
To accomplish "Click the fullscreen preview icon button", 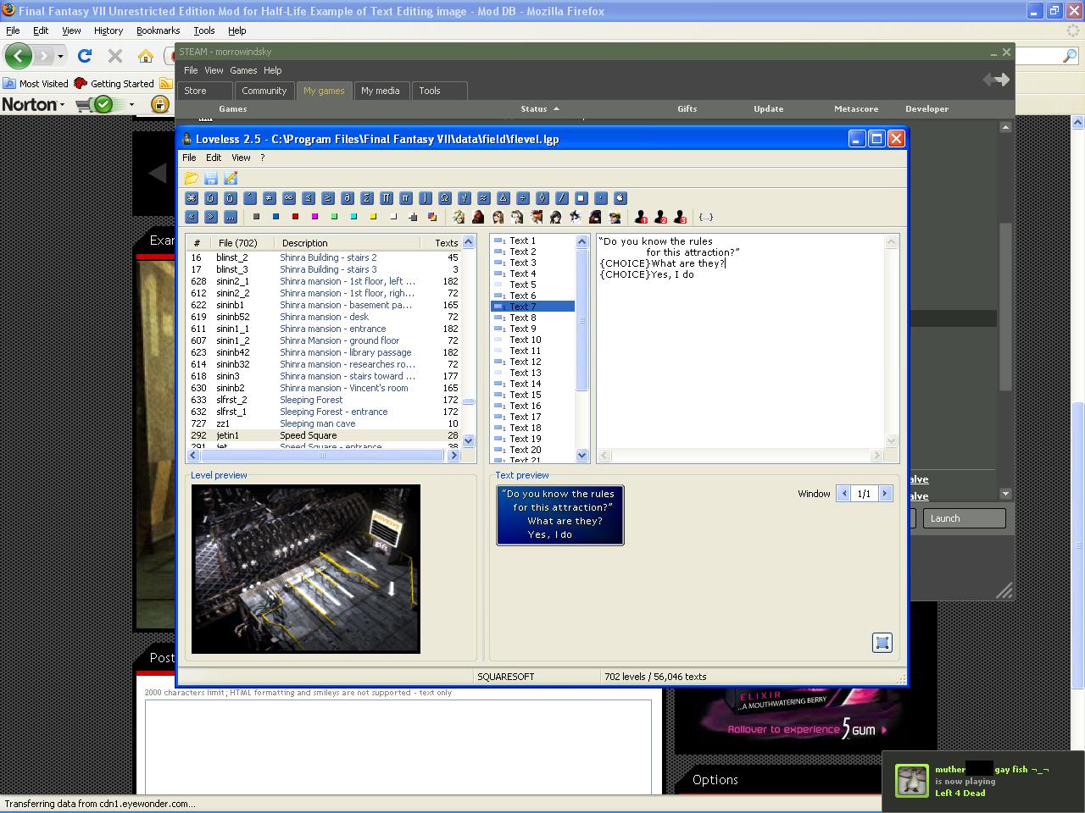I will tap(882, 643).
